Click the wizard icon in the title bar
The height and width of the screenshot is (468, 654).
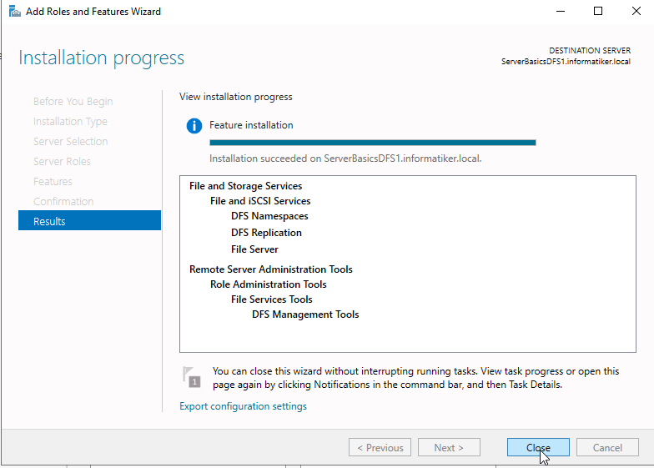[15, 12]
